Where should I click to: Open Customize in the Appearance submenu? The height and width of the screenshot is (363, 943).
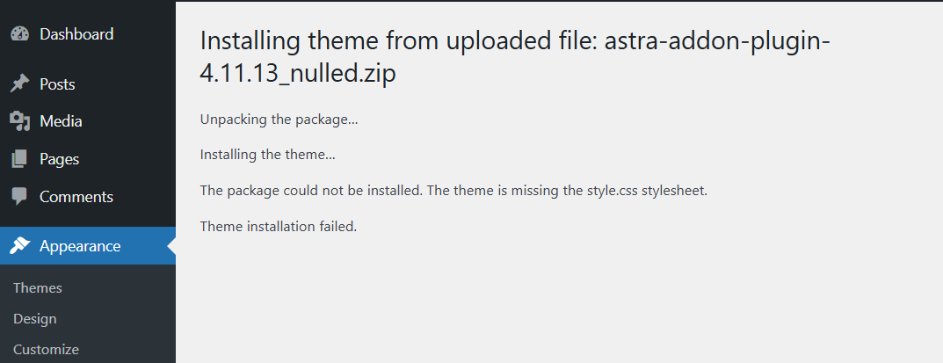click(46, 350)
